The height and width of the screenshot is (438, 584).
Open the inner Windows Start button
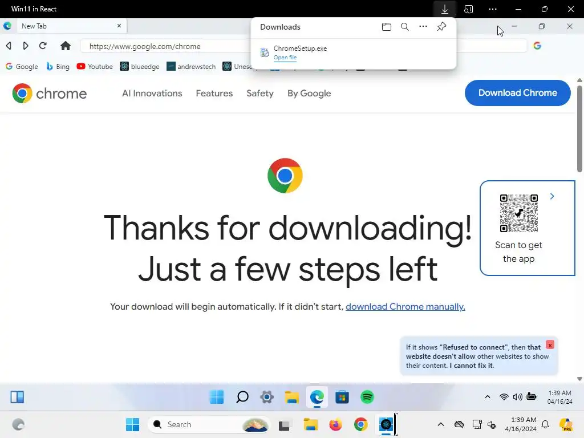216,397
